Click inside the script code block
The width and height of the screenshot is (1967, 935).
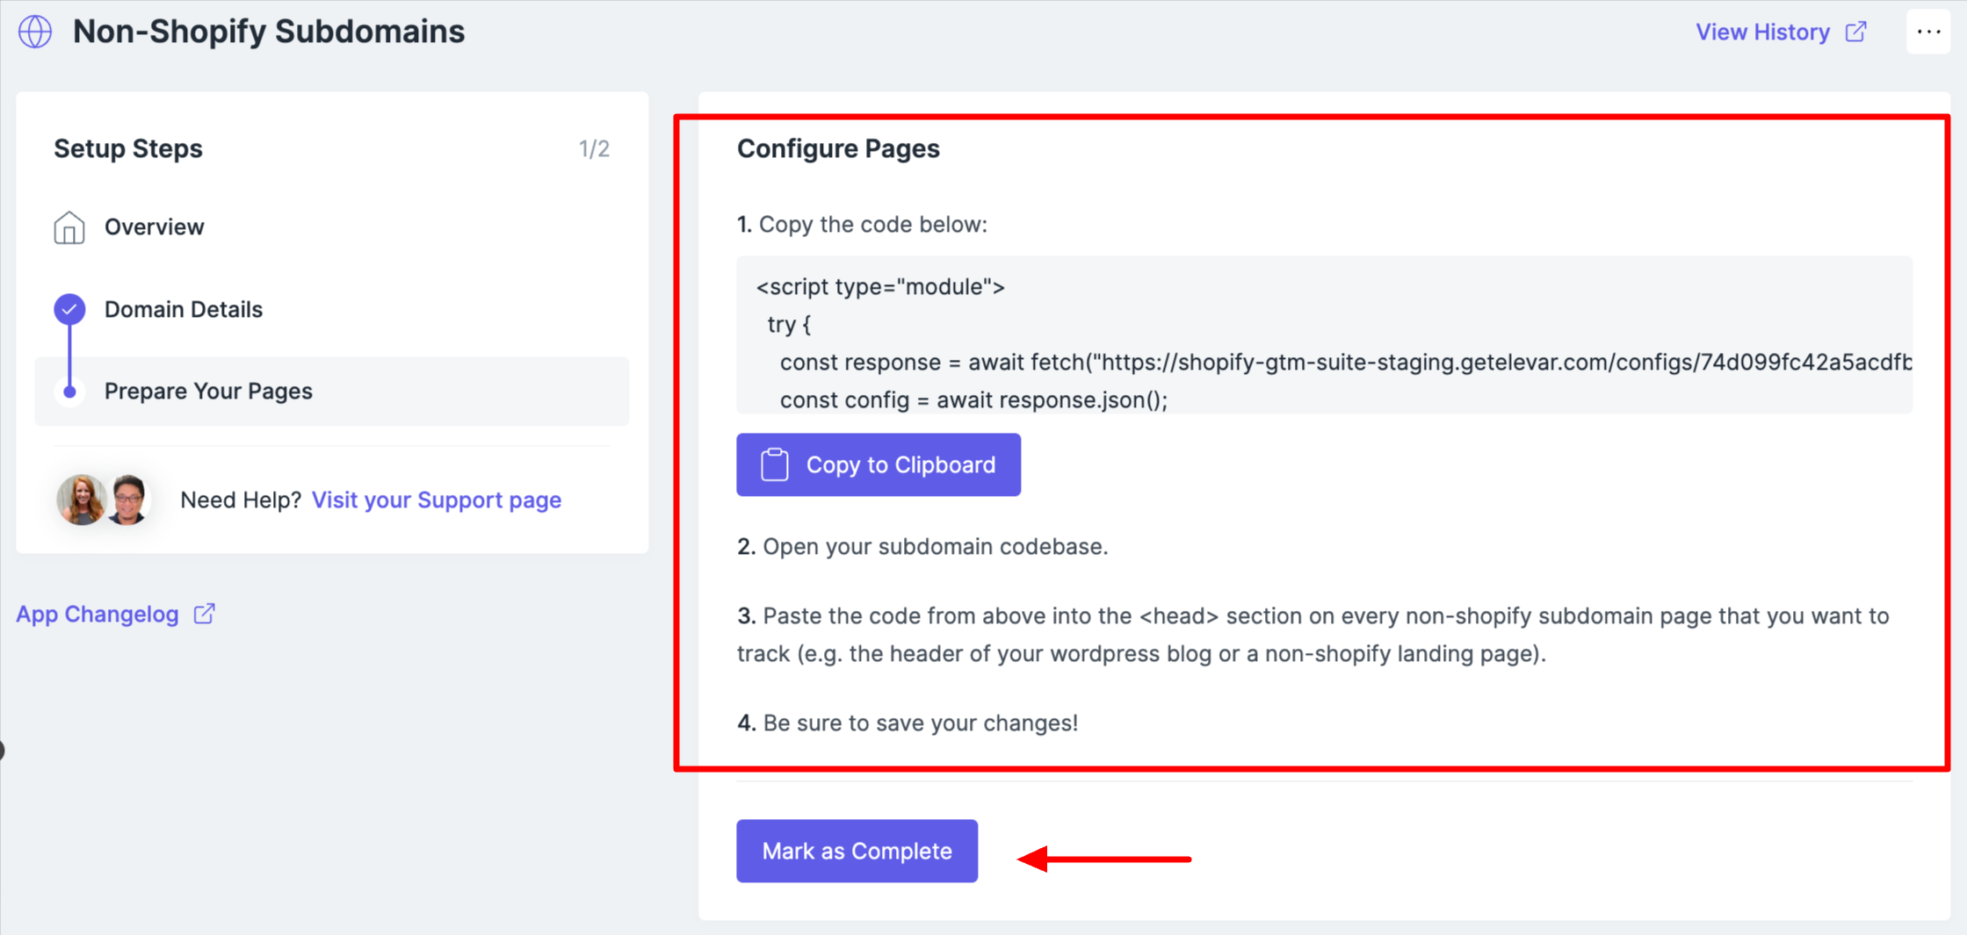1324,334
